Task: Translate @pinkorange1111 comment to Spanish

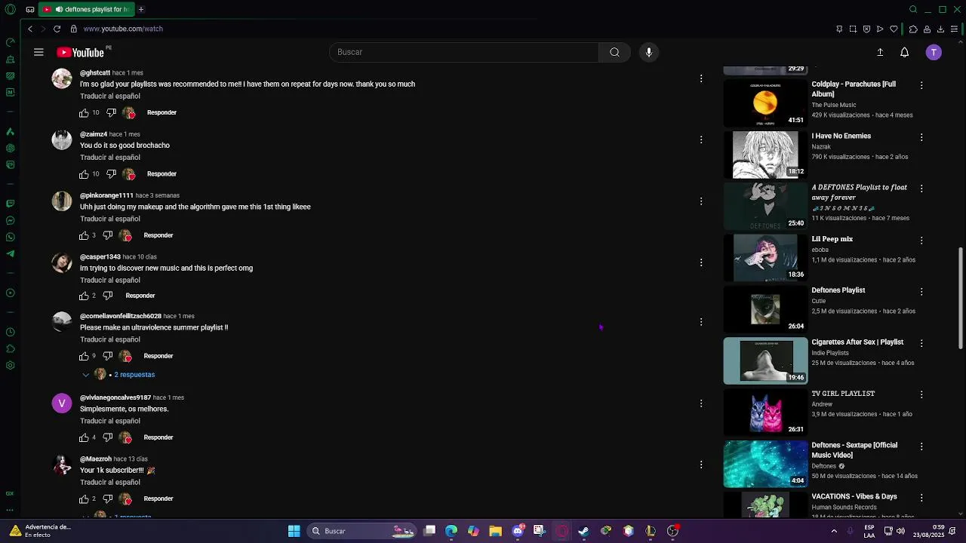Action: point(110,219)
